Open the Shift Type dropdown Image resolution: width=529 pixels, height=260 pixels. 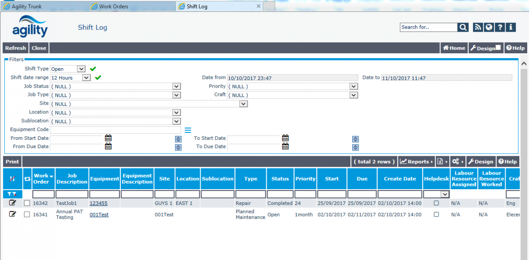point(82,69)
